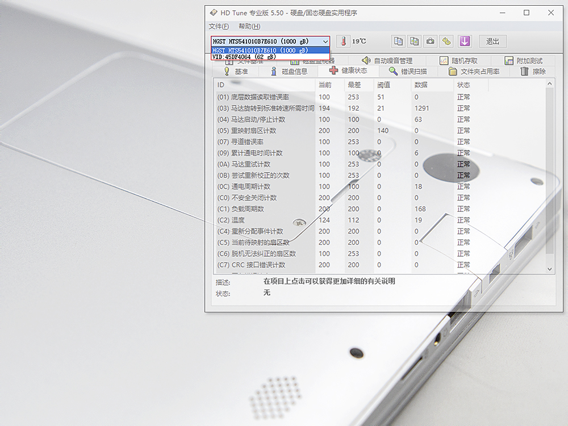
Task: Open the disk selection dropdown arrow
Action: click(325, 41)
